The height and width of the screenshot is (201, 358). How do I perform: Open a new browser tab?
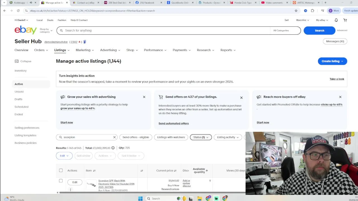coord(325,3)
